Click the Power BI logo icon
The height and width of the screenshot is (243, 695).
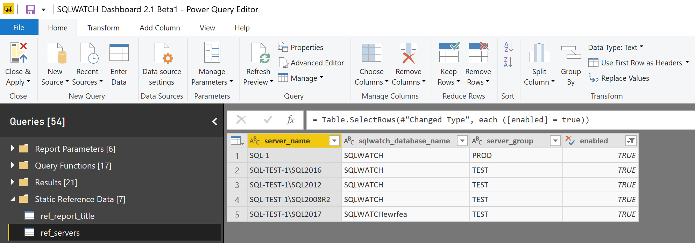tap(8, 9)
